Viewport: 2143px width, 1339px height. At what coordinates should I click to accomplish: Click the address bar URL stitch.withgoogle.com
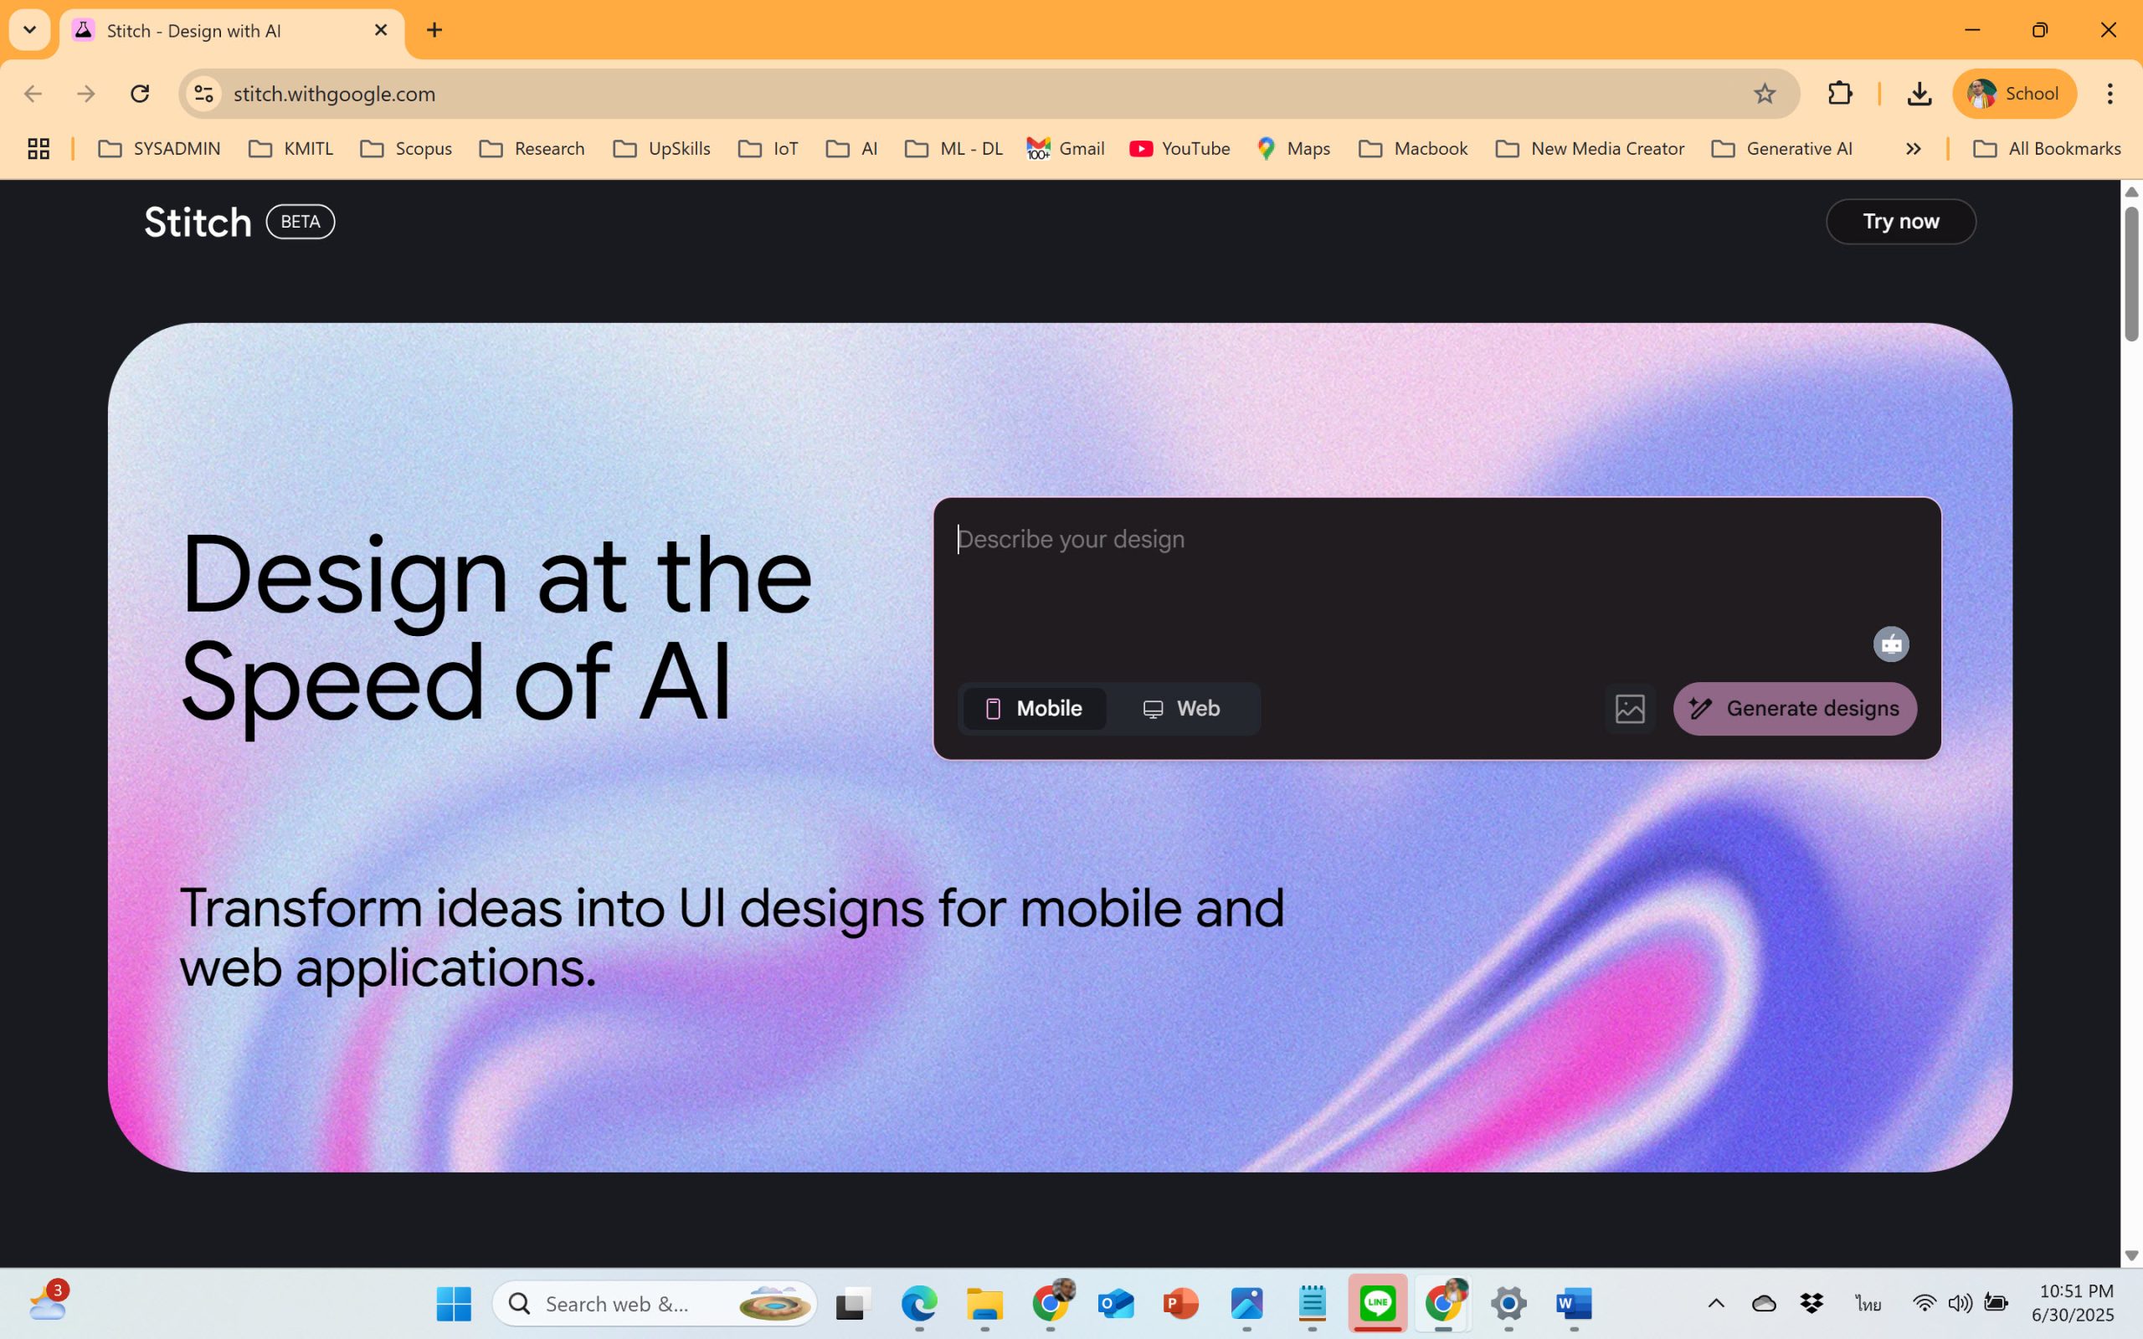tap(335, 94)
